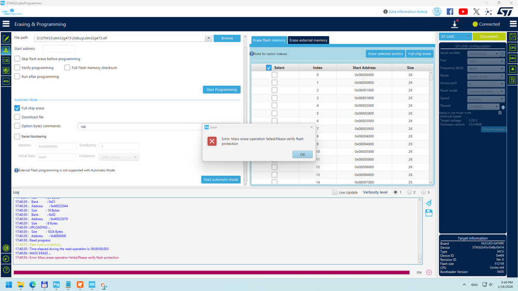Open the ST Facebook page icon
This screenshot has width=518, height=291.
coord(450,11)
